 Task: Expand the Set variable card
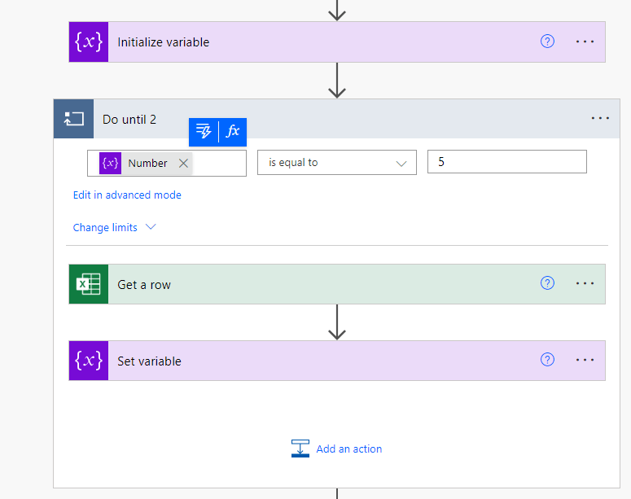tap(337, 361)
